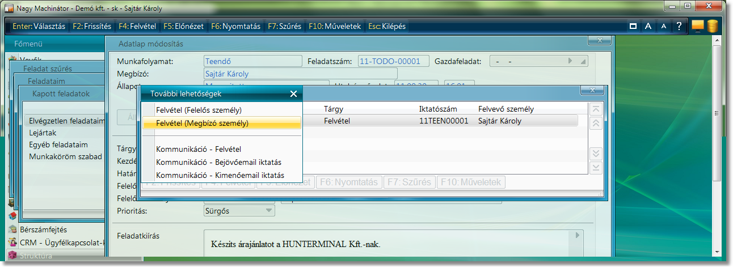Click the red house icon in Főmenü
The height and width of the screenshot is (268, 733).
(x=12, y=216)
